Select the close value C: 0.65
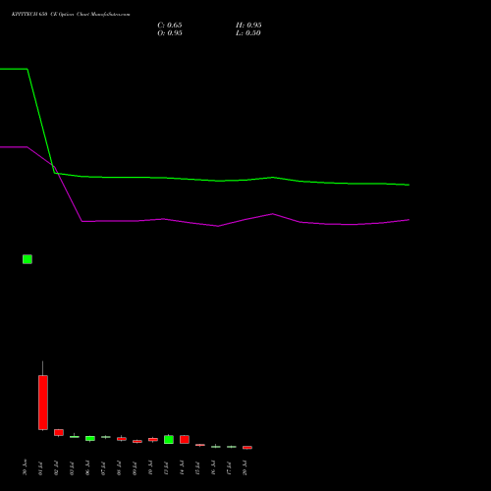Viewport: 491px width, 491px height. [x=170, y=26]
